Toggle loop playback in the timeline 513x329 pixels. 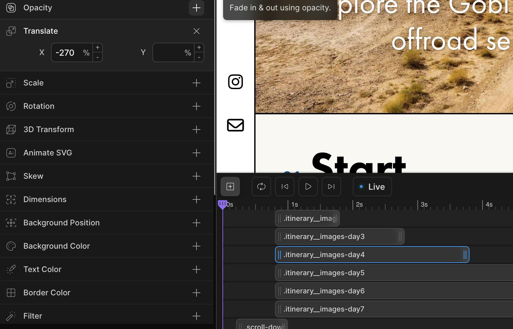[x=261, y=187]
